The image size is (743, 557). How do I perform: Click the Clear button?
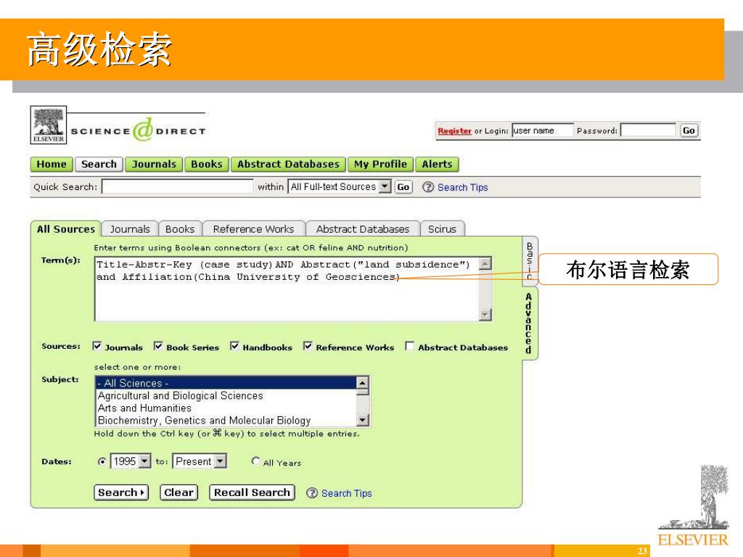pyautogui.click(x=178, y=492)
